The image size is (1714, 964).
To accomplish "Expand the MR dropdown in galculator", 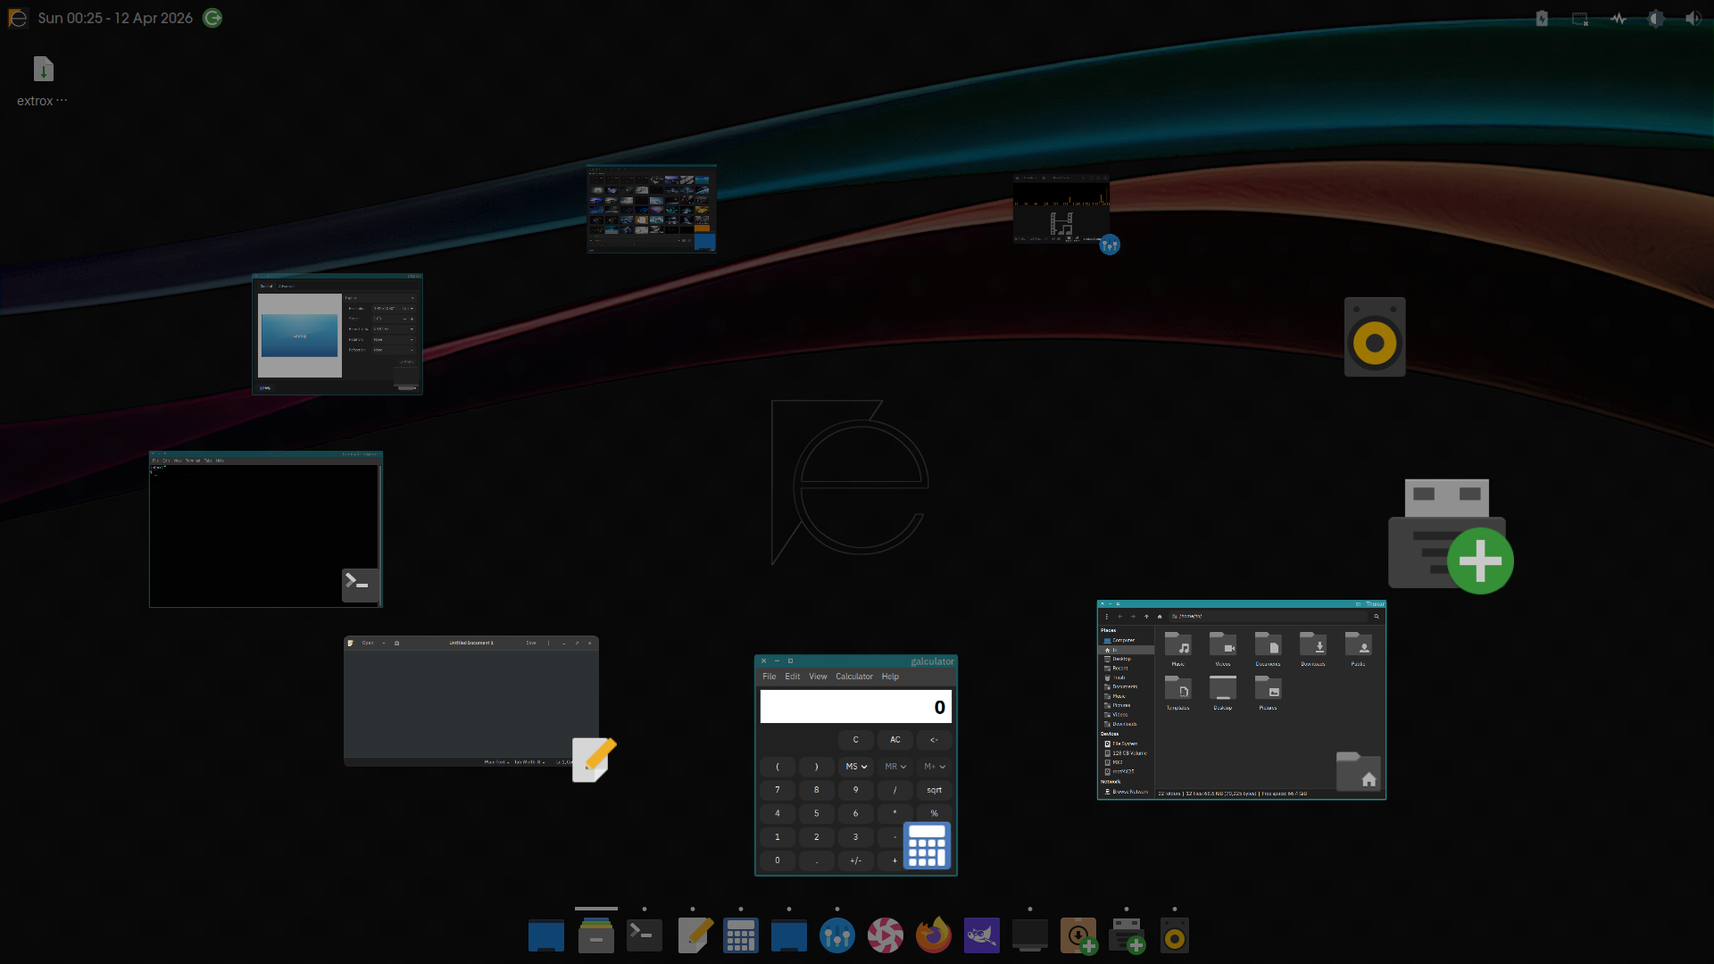I will point(894,767).
